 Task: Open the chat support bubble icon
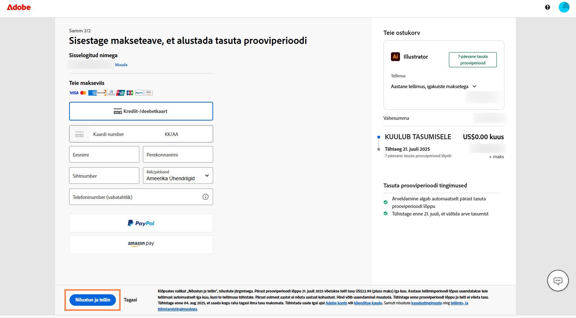pos(558,281)
